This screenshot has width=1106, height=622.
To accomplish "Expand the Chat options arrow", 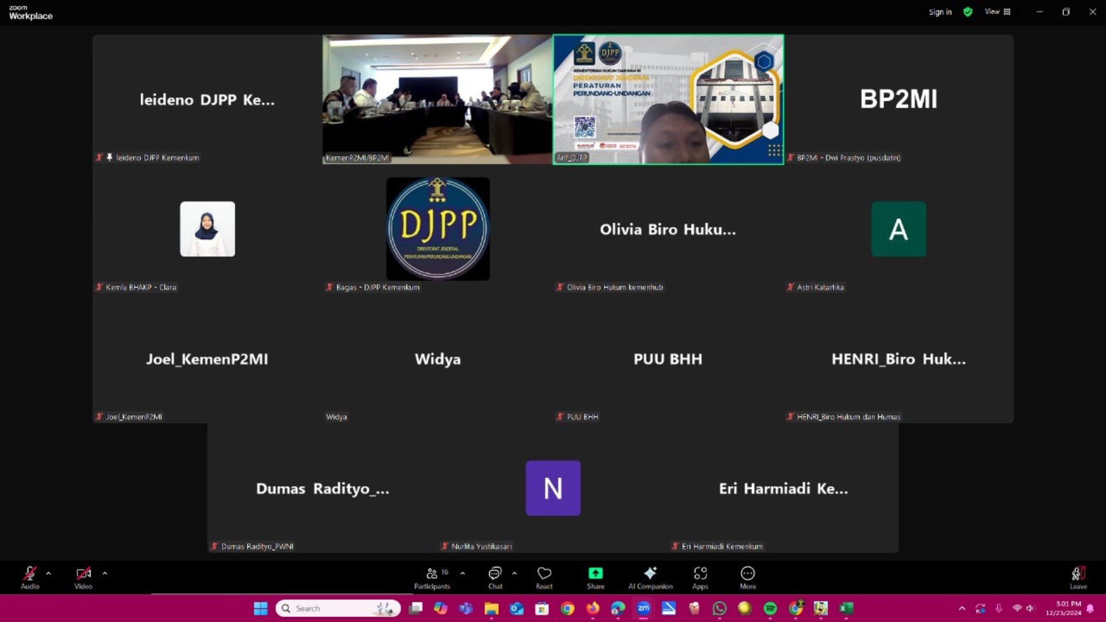I will 514,574.
